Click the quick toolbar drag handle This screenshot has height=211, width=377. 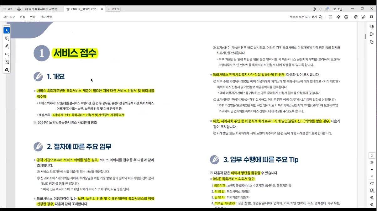pos(7,25)
